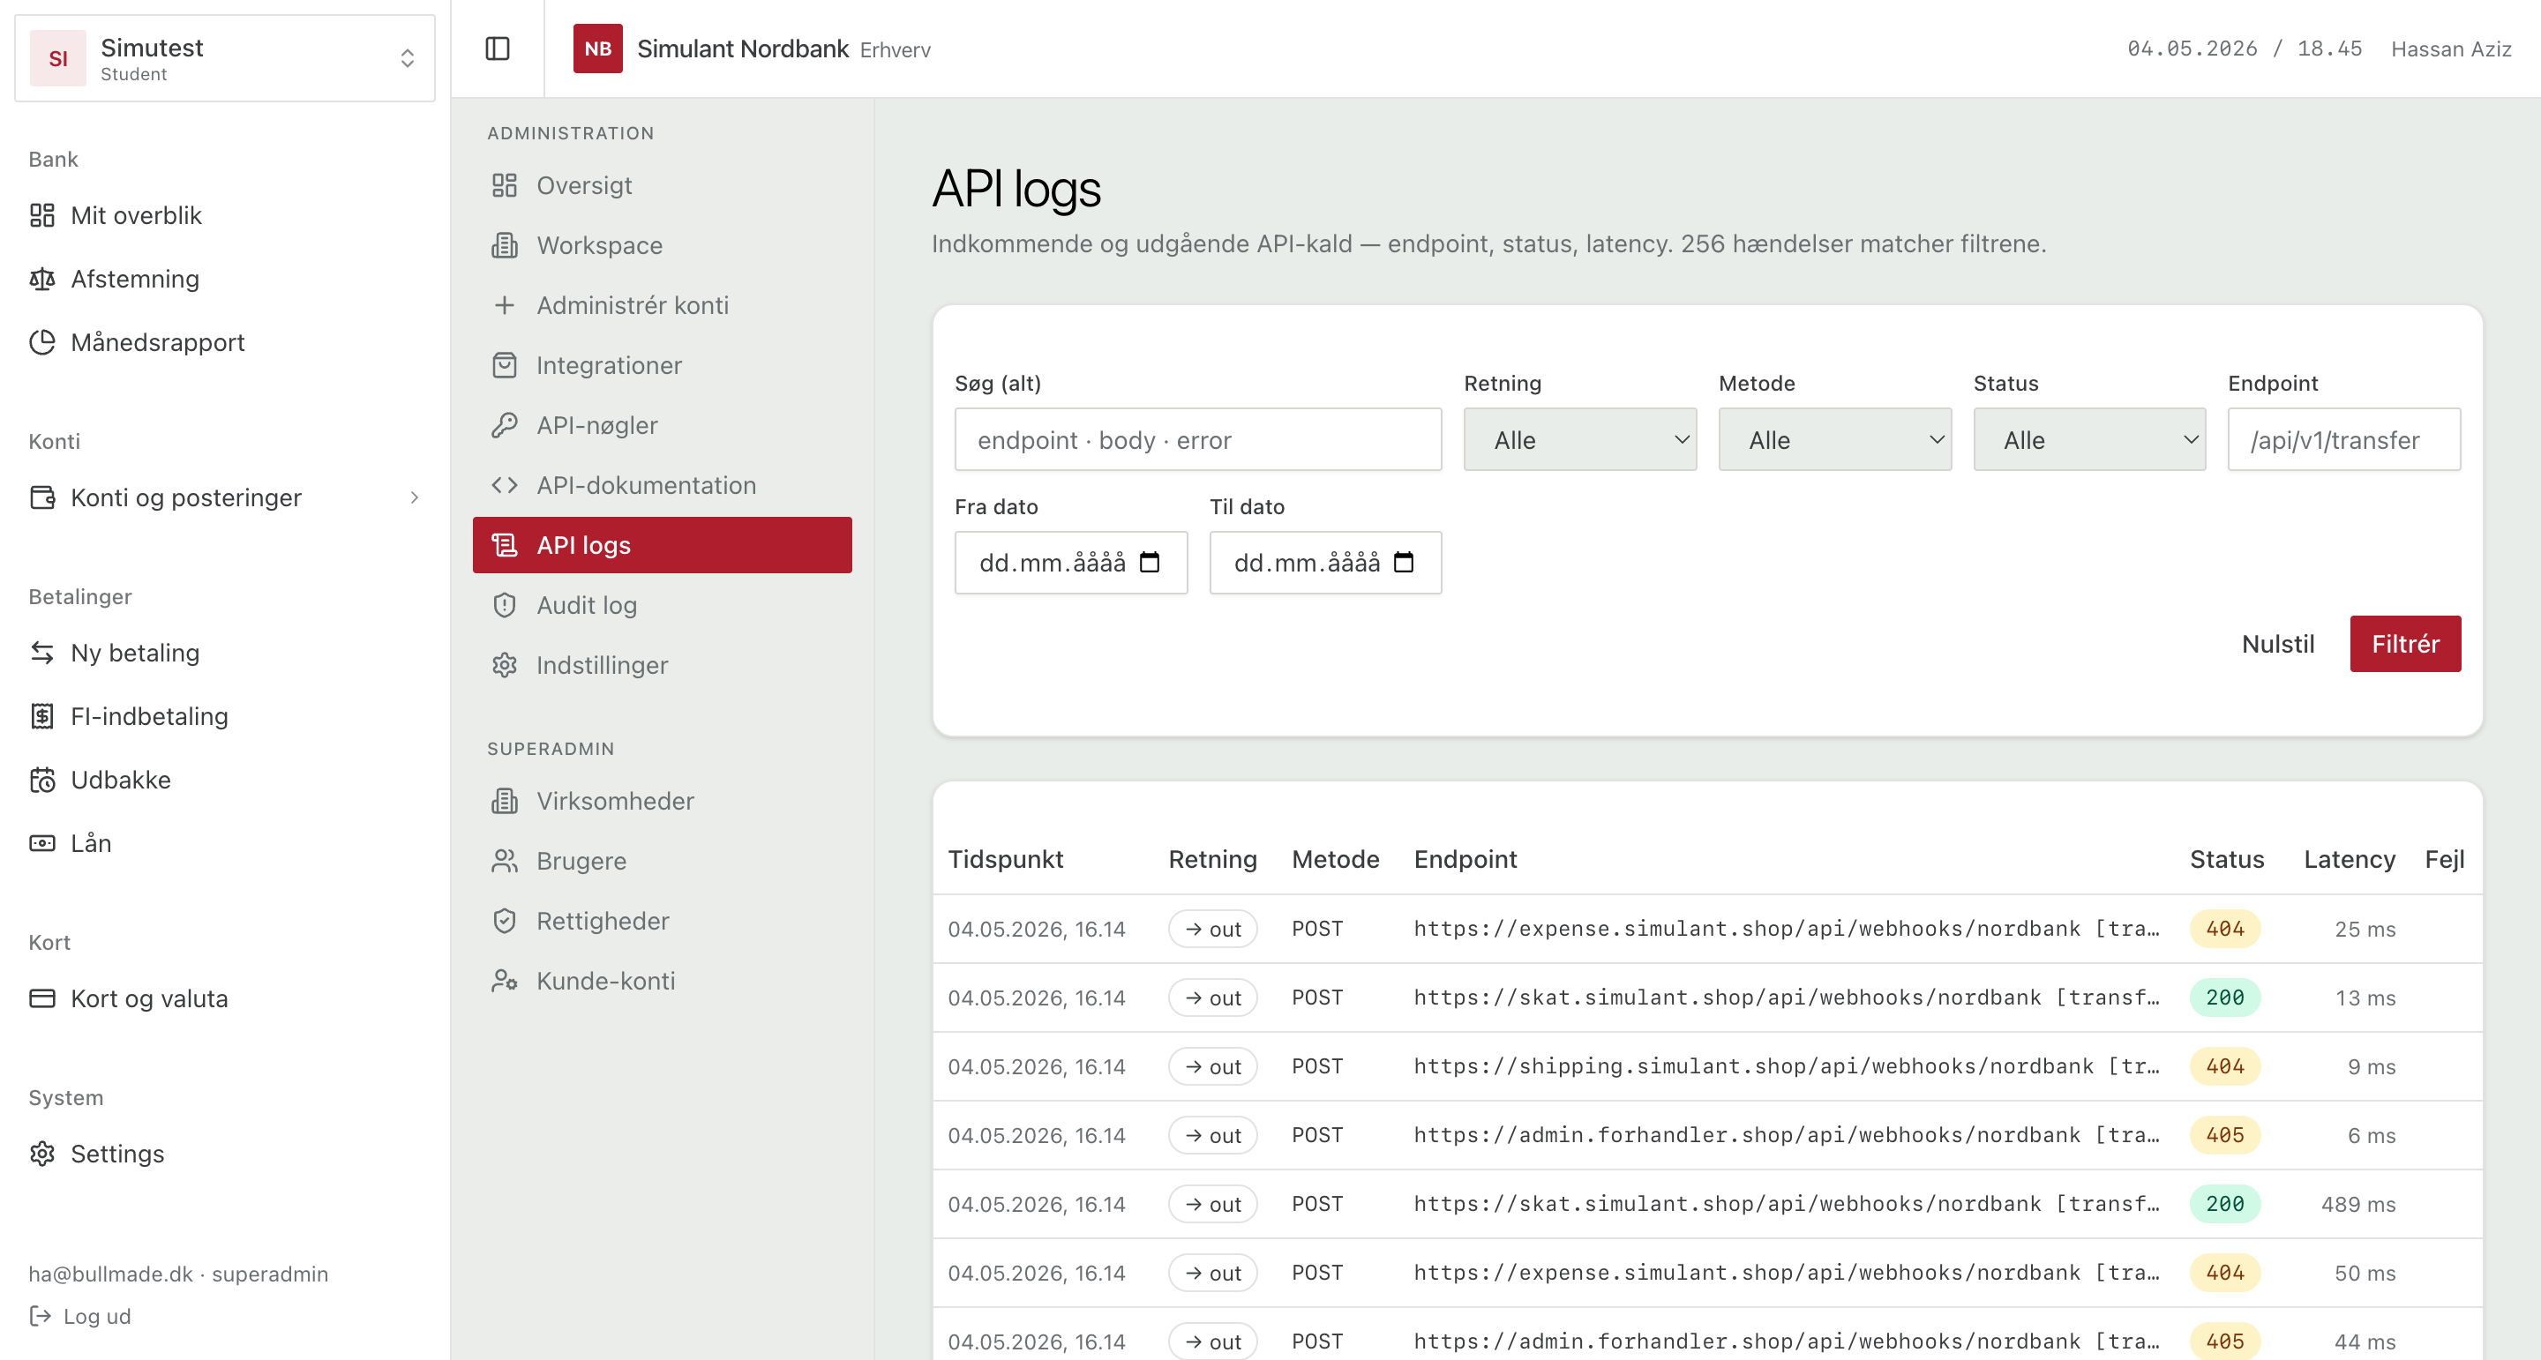Click the Ny betaling transfer arrows icon

(x=41, y=653)
